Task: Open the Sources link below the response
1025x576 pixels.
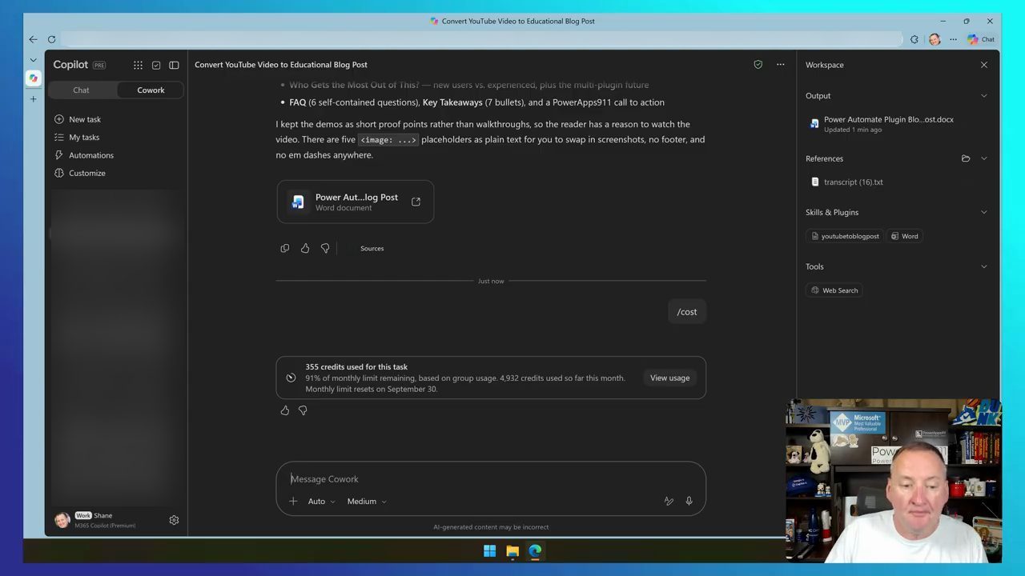Action: pos(372,249)
